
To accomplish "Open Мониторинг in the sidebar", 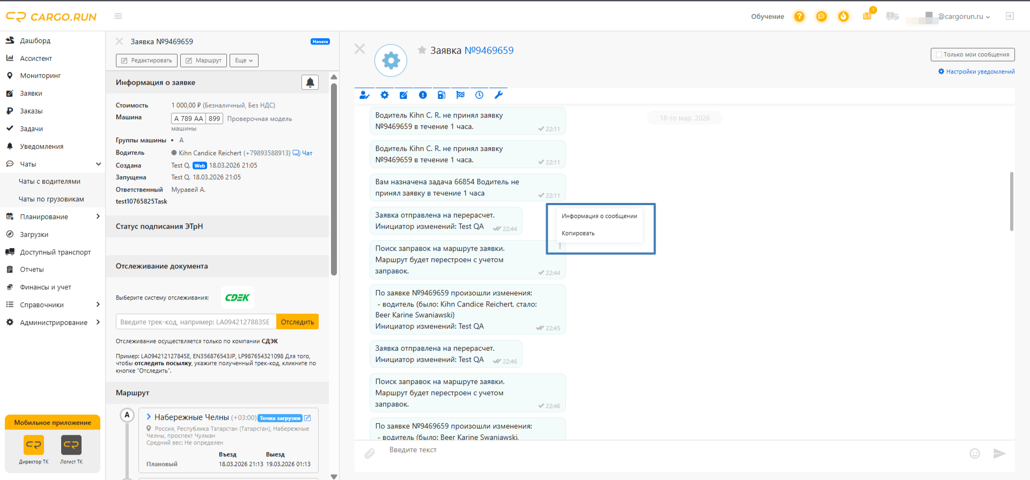I will point(40,76).
